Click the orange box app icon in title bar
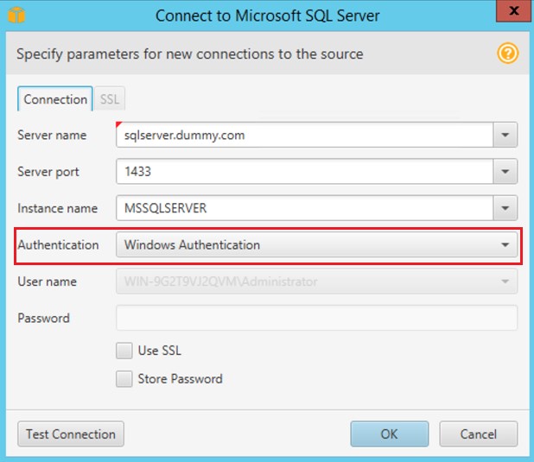 (x=16, y=15)
